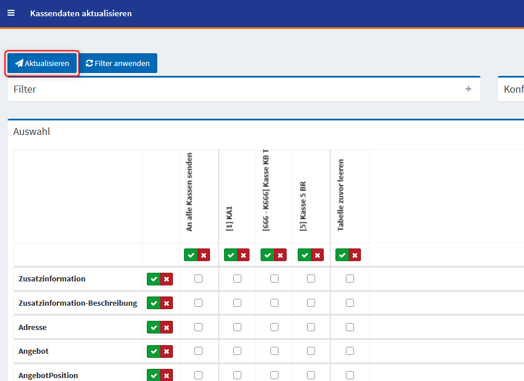524x381 pixels.
Task: Expand the Konf panel on the right
Action: [x=513, y=89]
